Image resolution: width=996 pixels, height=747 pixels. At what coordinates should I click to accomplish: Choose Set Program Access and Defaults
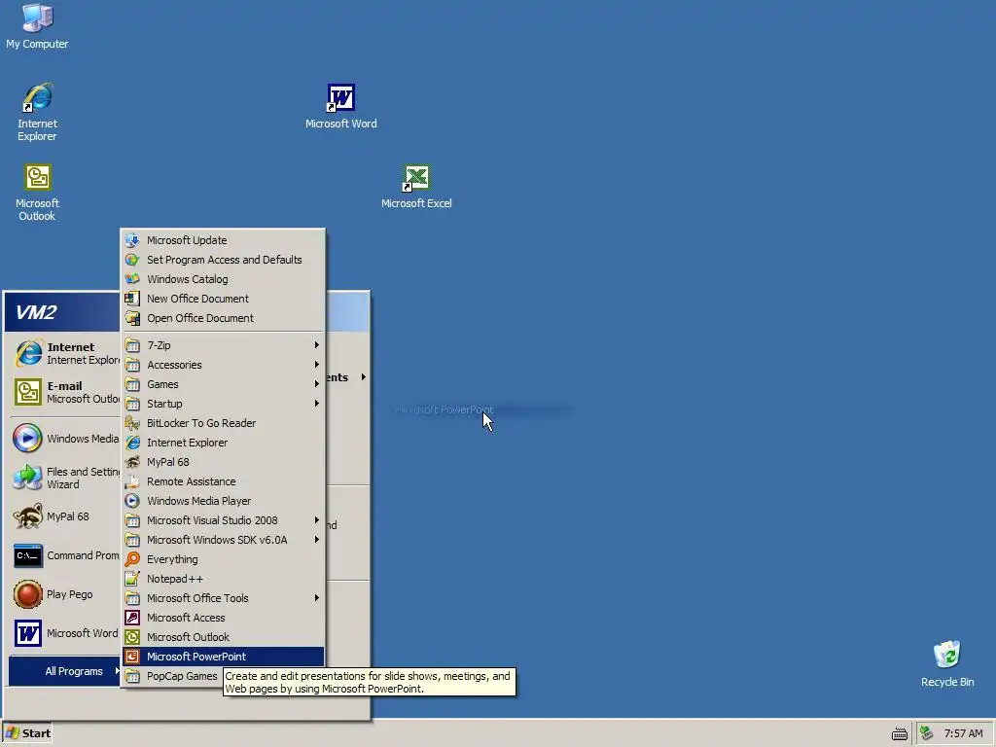point(223,260)
